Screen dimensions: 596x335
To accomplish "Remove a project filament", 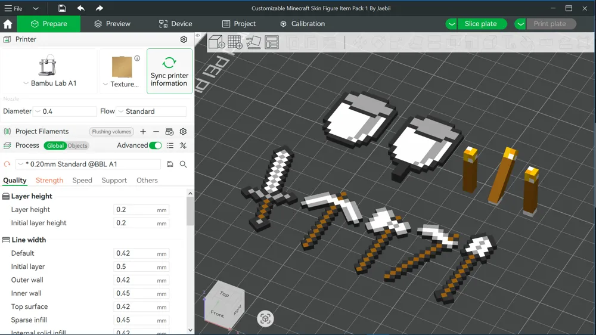I will 156,132.
